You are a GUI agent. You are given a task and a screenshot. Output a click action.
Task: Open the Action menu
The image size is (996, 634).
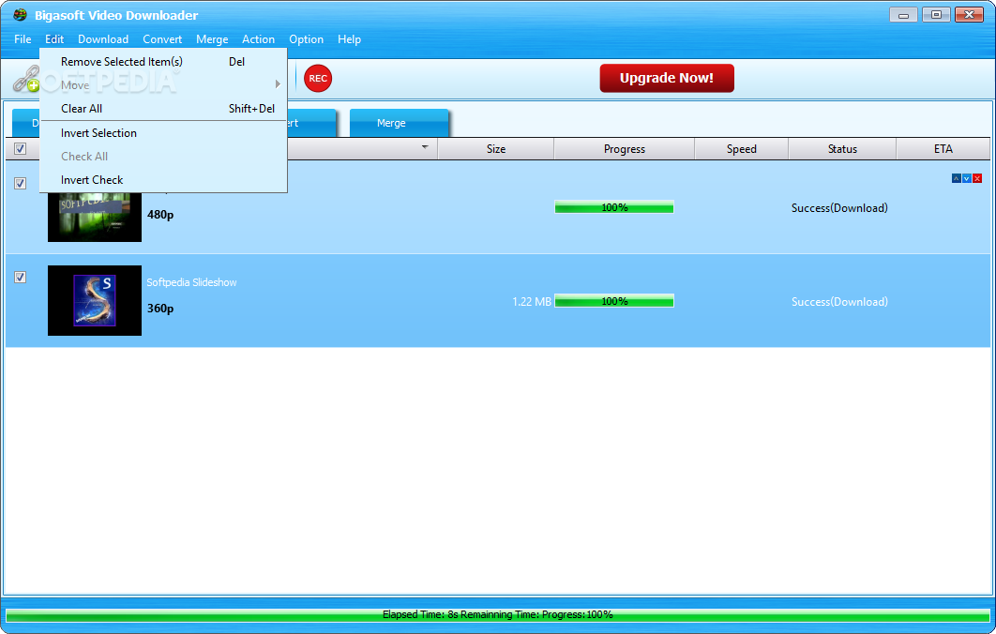258,39
